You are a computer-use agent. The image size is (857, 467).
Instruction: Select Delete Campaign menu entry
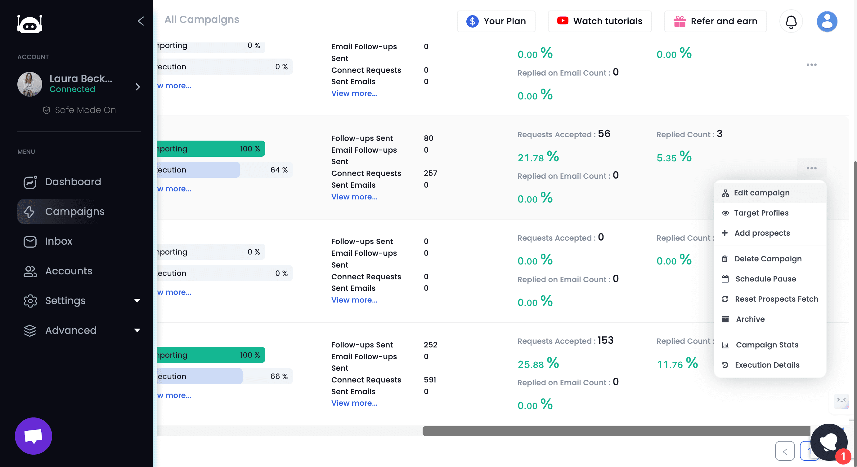770,259
